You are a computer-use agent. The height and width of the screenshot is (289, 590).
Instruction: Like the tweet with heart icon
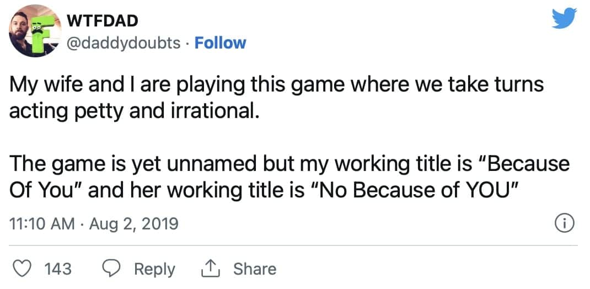point(22,269)
